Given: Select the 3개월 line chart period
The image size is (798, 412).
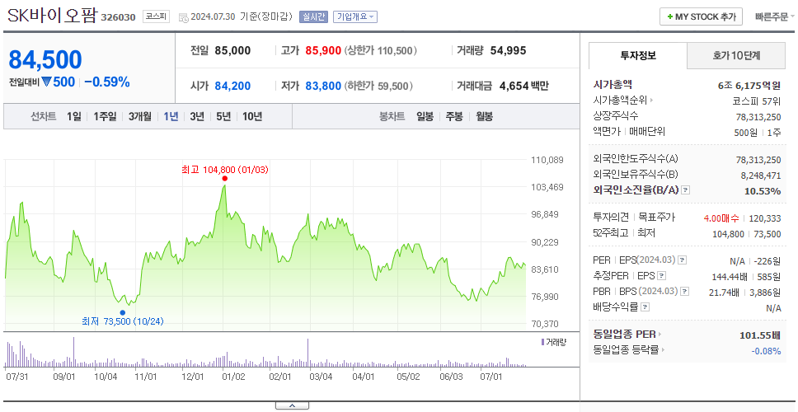Looking at the screenshot, I should point(140,116).
